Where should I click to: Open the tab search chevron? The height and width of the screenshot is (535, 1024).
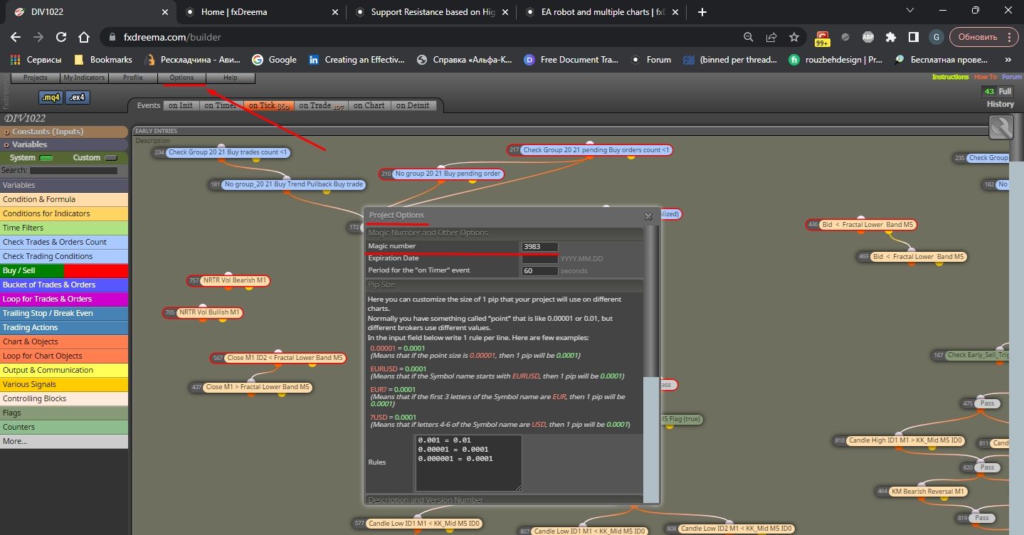coord(911,11)
